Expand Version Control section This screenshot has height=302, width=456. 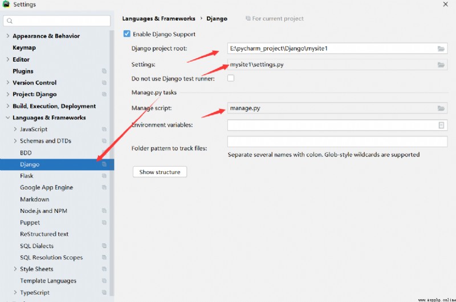[7, 82]
